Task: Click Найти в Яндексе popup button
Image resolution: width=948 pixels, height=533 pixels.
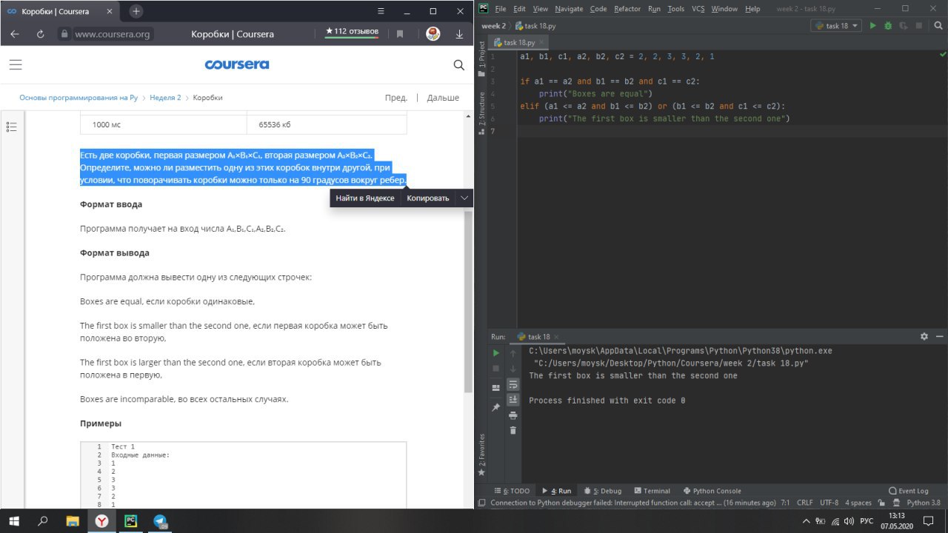Action: (365, 198)
